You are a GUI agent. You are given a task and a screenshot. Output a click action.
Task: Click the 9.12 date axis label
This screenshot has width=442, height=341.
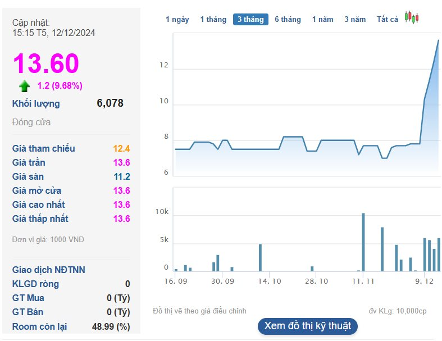point(425,280)
